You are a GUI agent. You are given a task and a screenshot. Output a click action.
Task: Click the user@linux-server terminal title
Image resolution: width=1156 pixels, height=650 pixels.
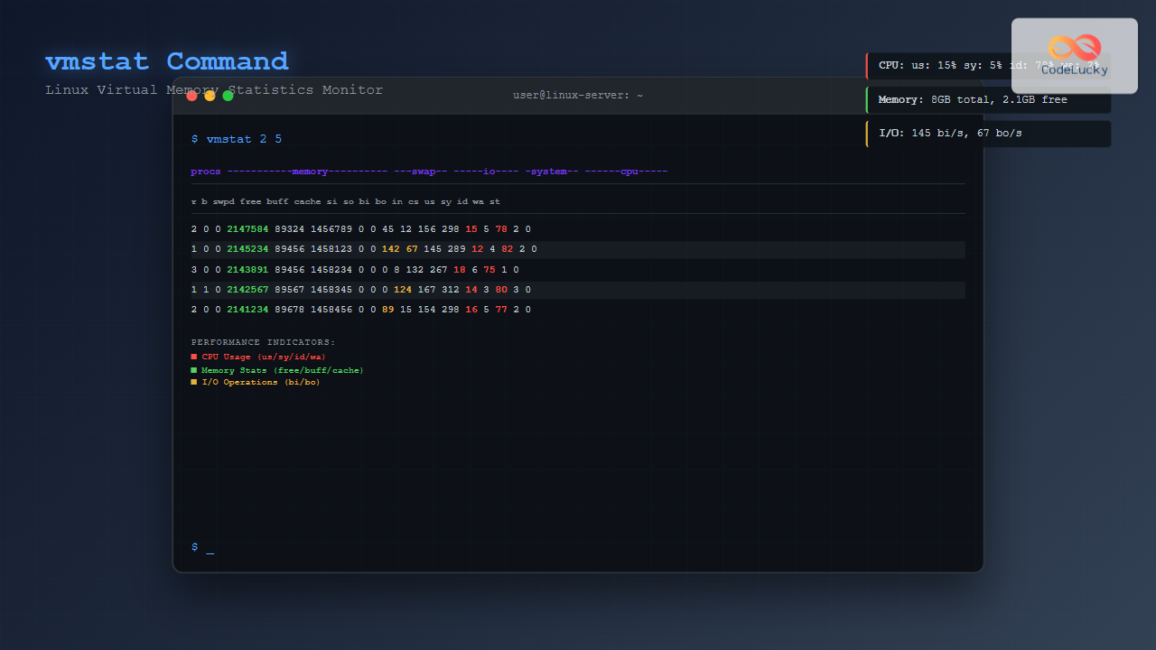tap(578, 96)
